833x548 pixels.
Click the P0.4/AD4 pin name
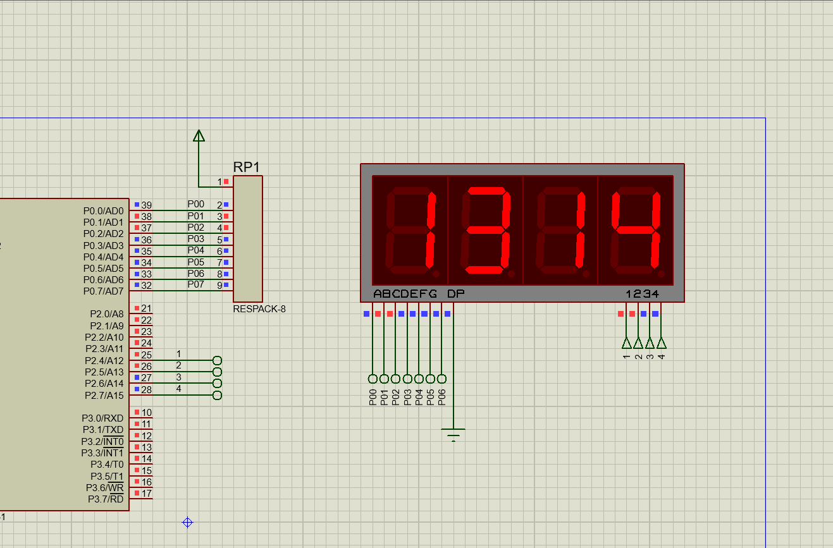click(103, 257)
